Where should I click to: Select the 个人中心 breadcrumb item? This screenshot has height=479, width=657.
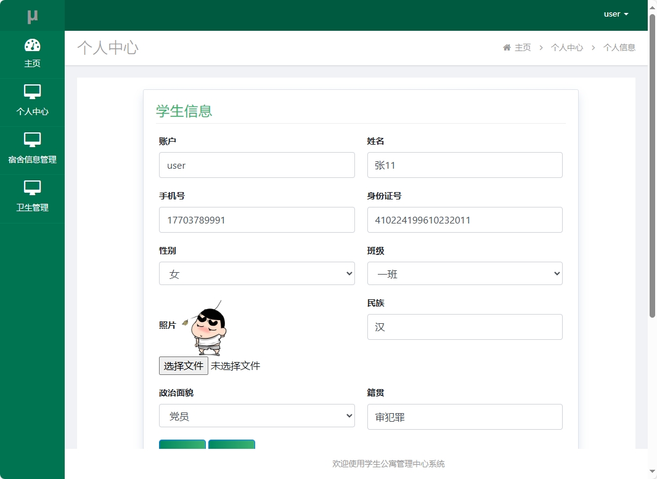coord(567,47)
